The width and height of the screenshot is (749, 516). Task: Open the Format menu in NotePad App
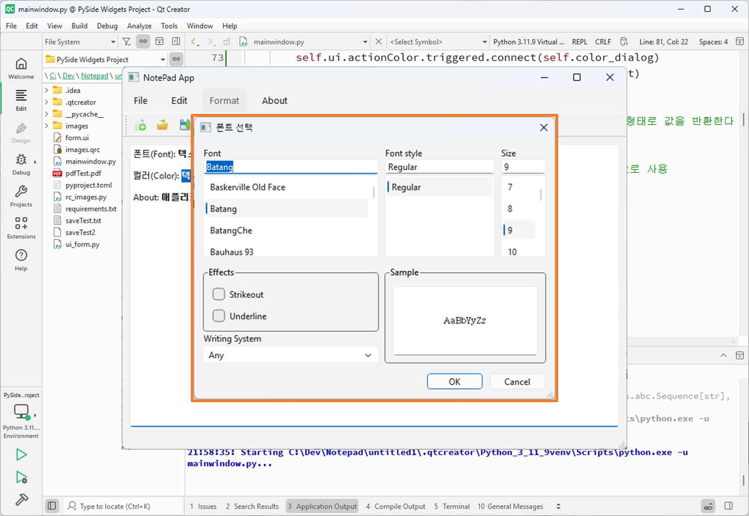[x=224, y=101]
